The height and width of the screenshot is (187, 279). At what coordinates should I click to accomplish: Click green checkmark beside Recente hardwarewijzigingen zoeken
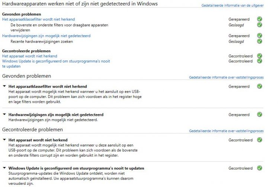pos(259,41)
